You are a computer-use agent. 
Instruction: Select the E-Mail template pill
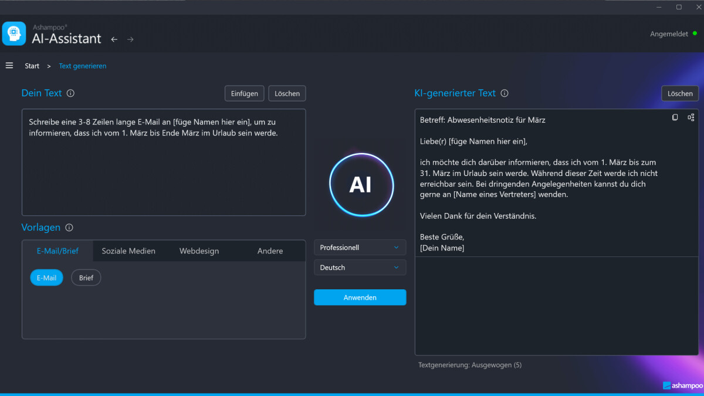click(x=46, y=277)
